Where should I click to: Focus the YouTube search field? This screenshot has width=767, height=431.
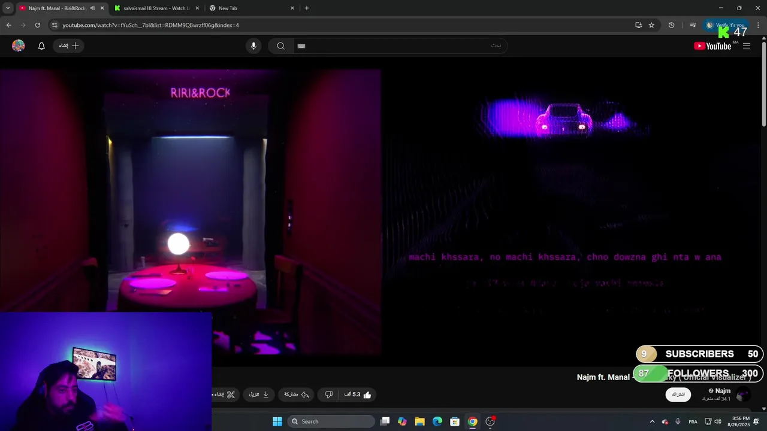[x=400, y=45]
